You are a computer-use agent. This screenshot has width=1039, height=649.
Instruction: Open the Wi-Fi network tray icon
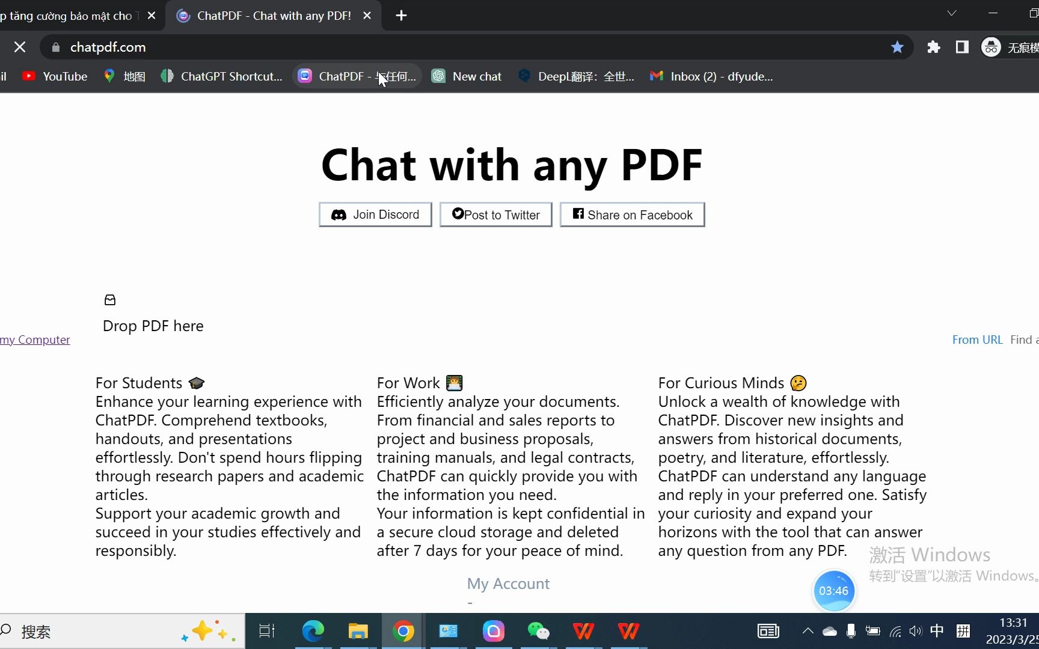(895, 631)
